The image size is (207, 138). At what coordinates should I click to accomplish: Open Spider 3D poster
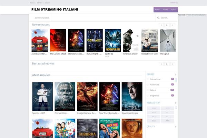point(113,41)
